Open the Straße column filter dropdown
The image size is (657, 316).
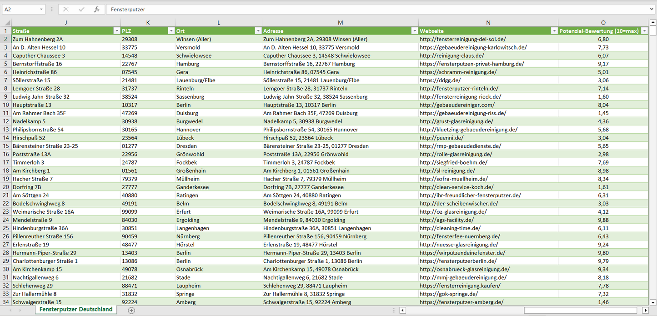[116, 31]
